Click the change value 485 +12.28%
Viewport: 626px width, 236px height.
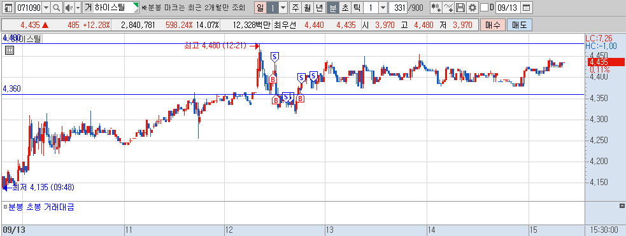pos(89,25)
